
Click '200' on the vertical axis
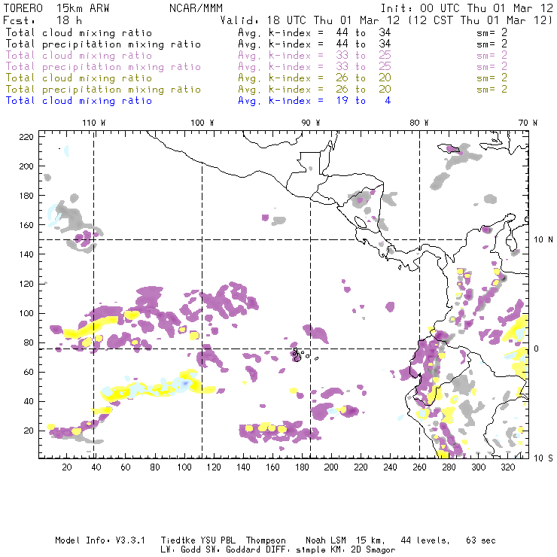26,166
